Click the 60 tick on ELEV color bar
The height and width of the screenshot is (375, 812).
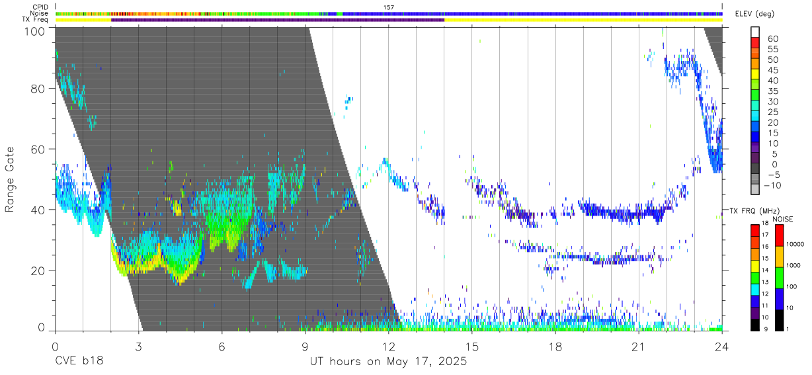[772, 39]
